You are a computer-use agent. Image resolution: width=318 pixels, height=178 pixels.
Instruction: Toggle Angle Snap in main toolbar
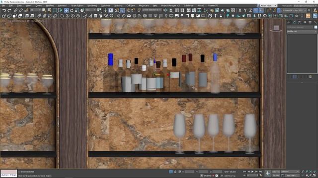[x=122, y=10]
